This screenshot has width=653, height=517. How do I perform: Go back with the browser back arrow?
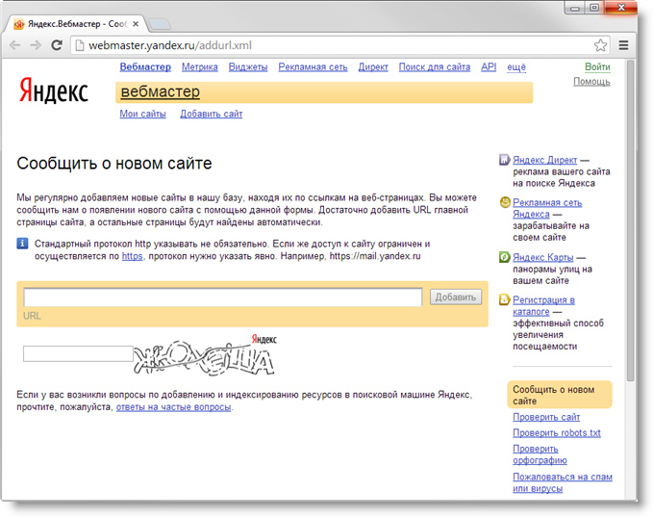[15, 45]
